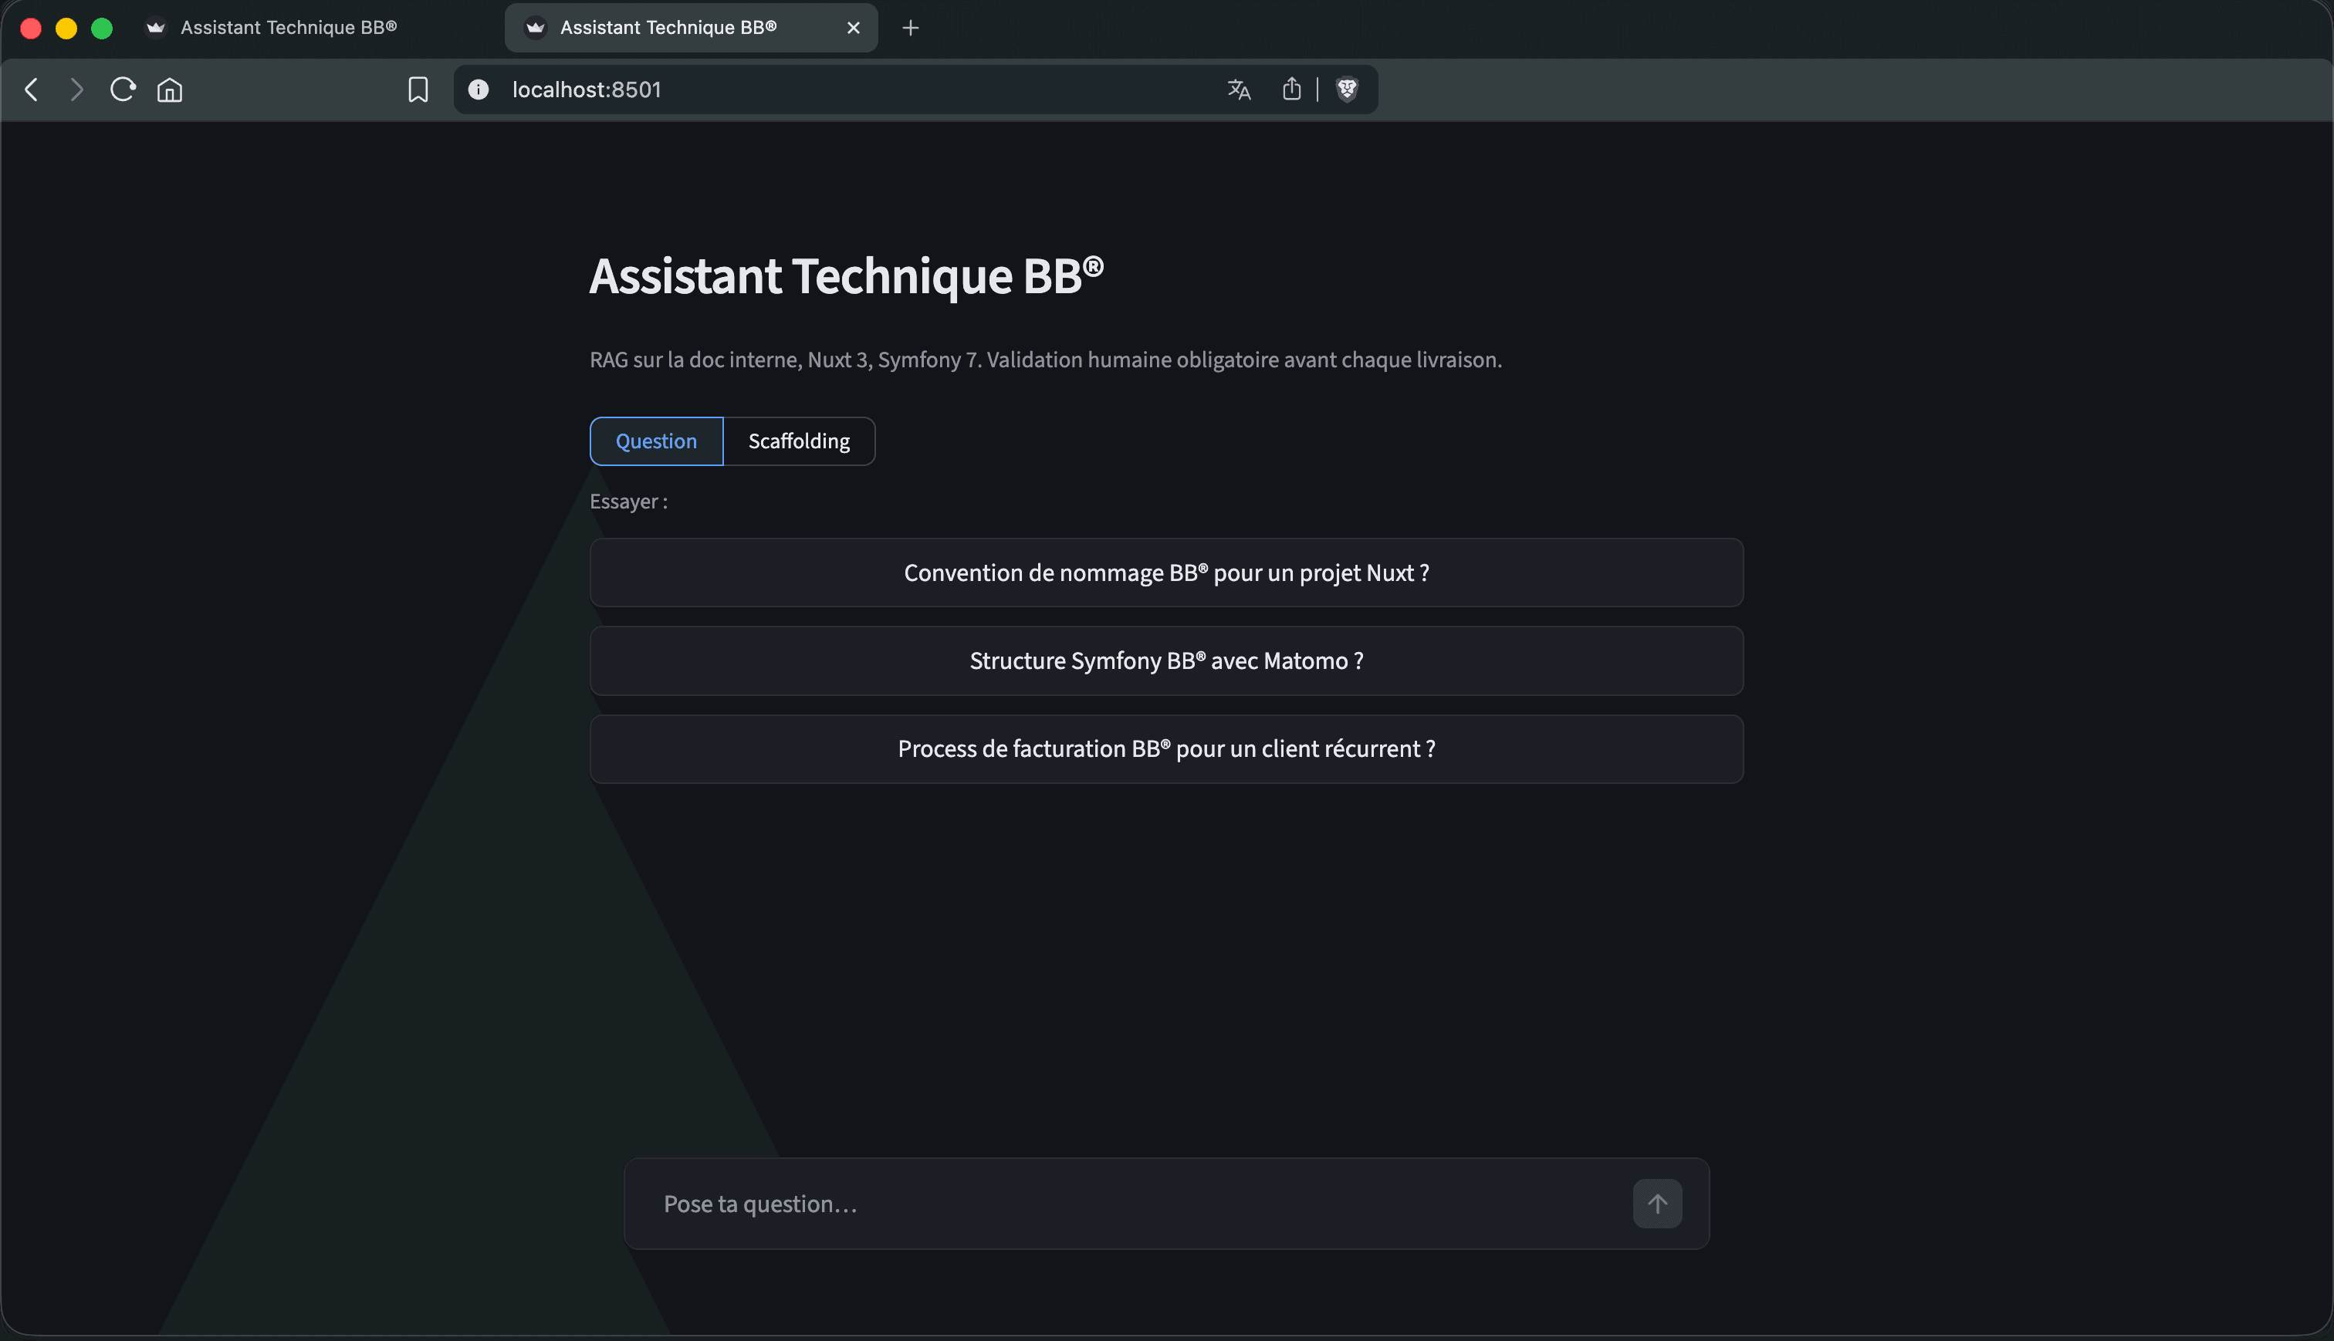Switch to the Scaffolding mode tab
The image size is (2334, 1341).
(799, 441)
